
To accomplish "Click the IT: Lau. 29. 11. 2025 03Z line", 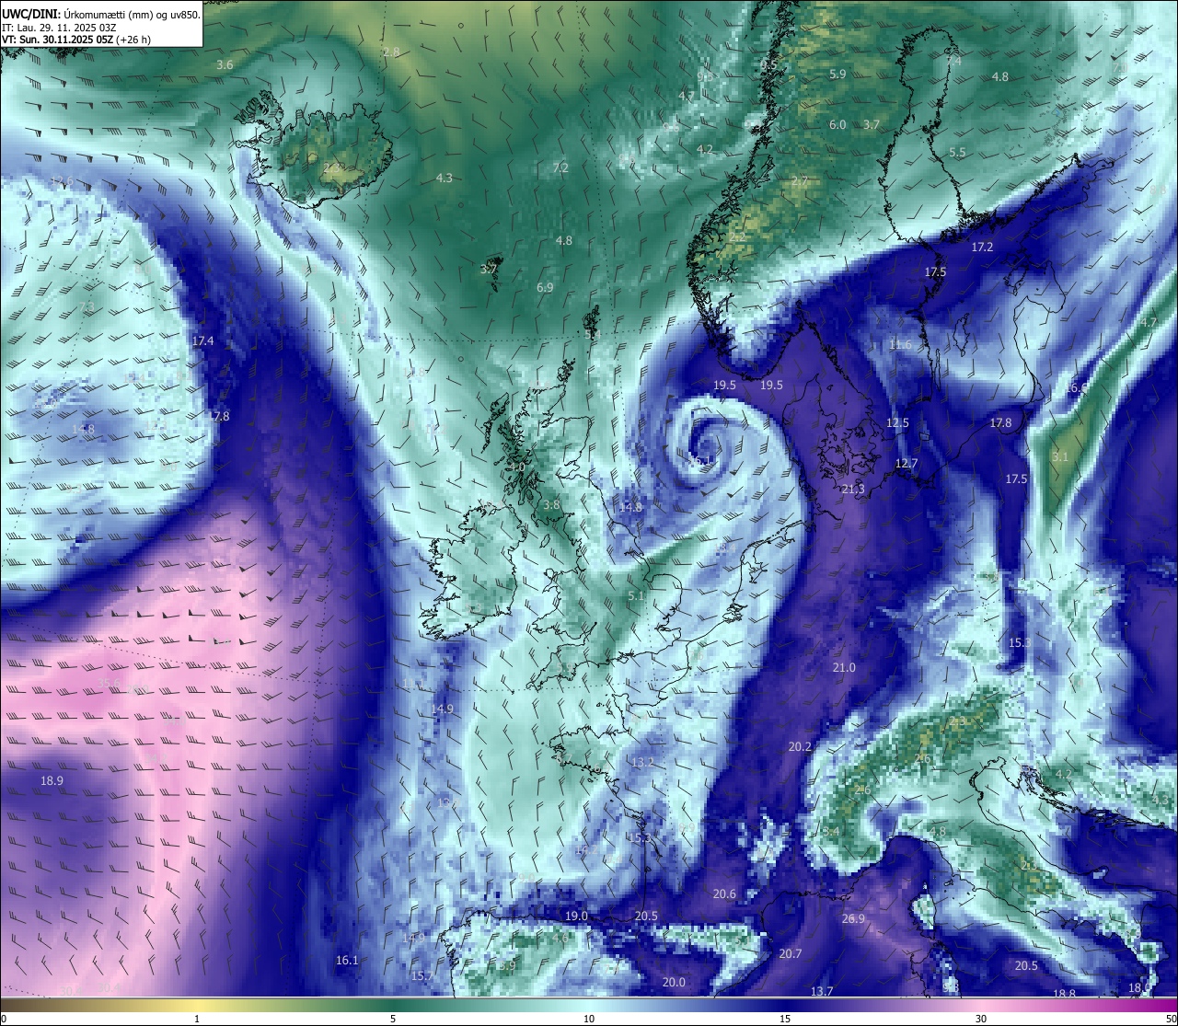I will [x=59, y=28].
